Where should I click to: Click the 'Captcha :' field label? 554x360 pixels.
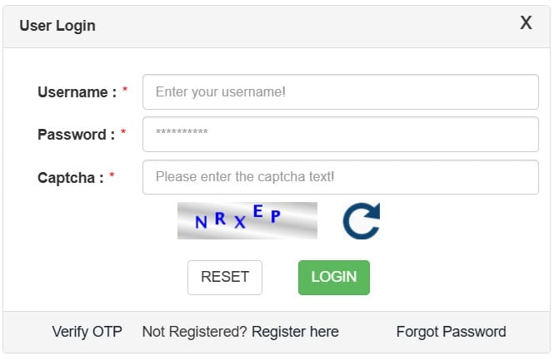coord(71,177)
